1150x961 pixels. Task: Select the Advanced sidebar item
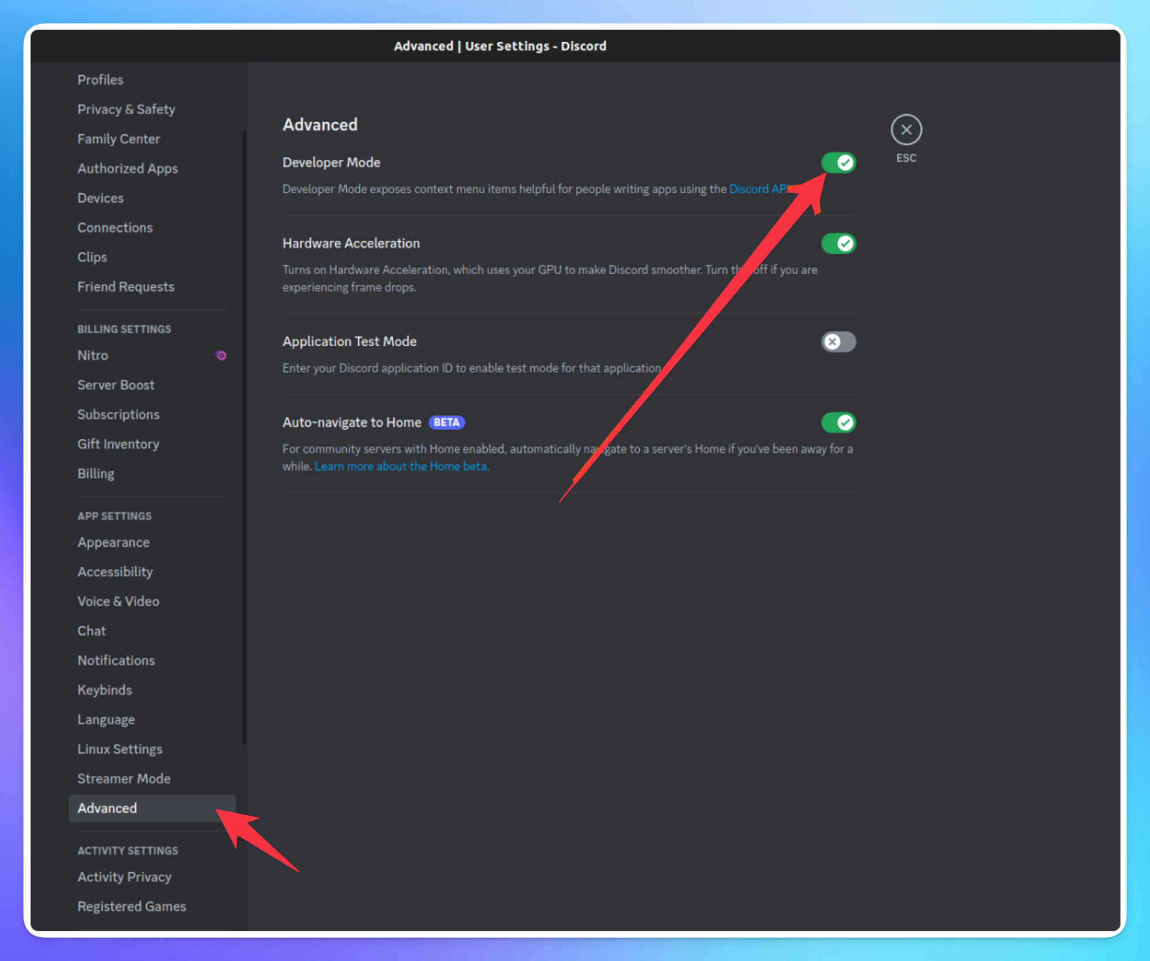[151, 808]
